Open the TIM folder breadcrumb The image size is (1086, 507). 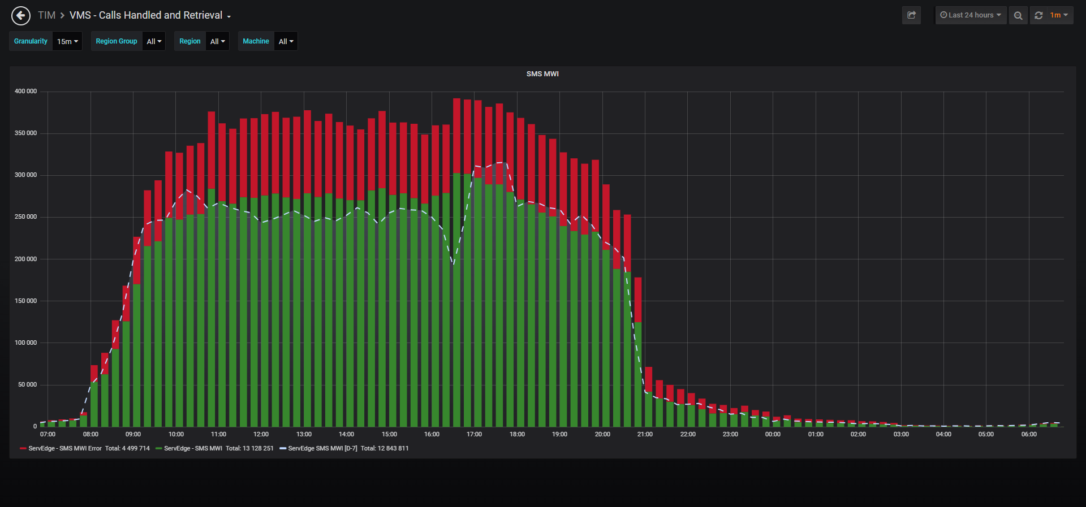(46, 15)
